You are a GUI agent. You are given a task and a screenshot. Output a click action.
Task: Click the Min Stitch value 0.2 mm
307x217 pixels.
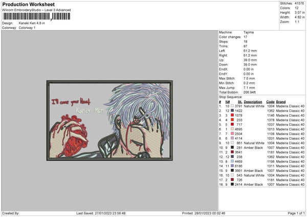[249, 83]
